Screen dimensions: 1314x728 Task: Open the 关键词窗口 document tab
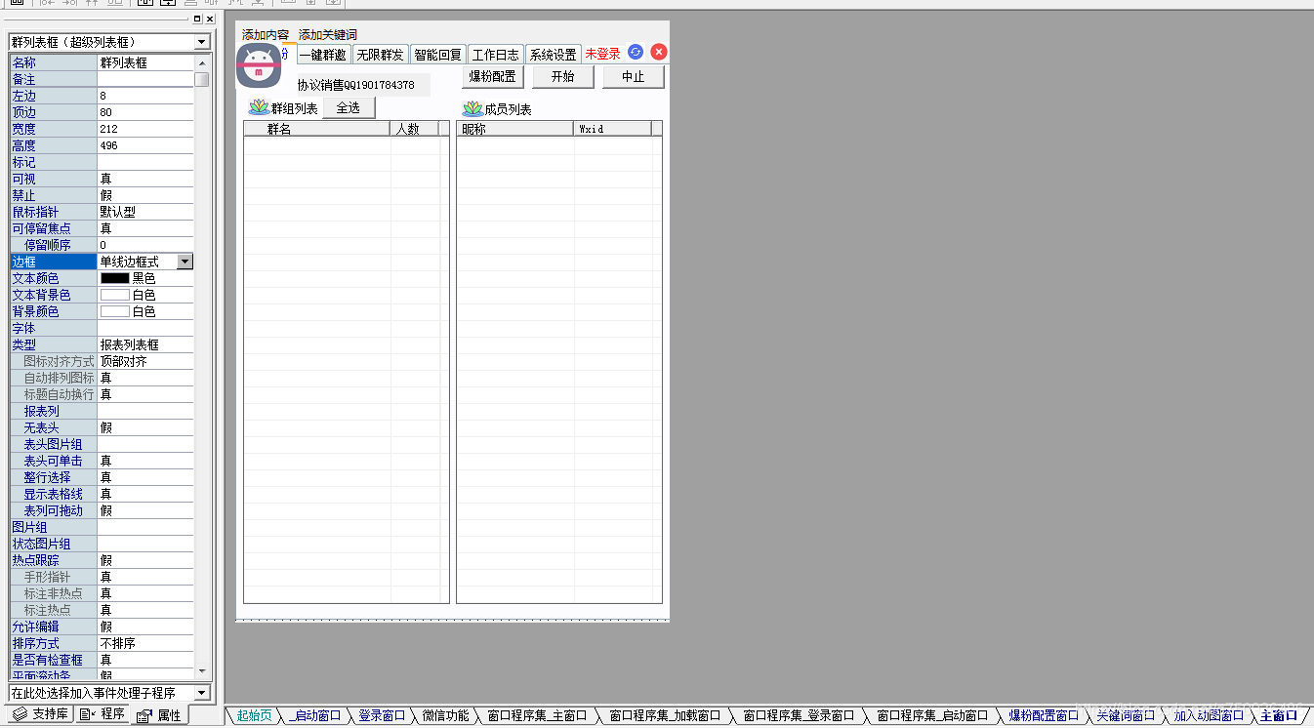tap(1126, 716)
